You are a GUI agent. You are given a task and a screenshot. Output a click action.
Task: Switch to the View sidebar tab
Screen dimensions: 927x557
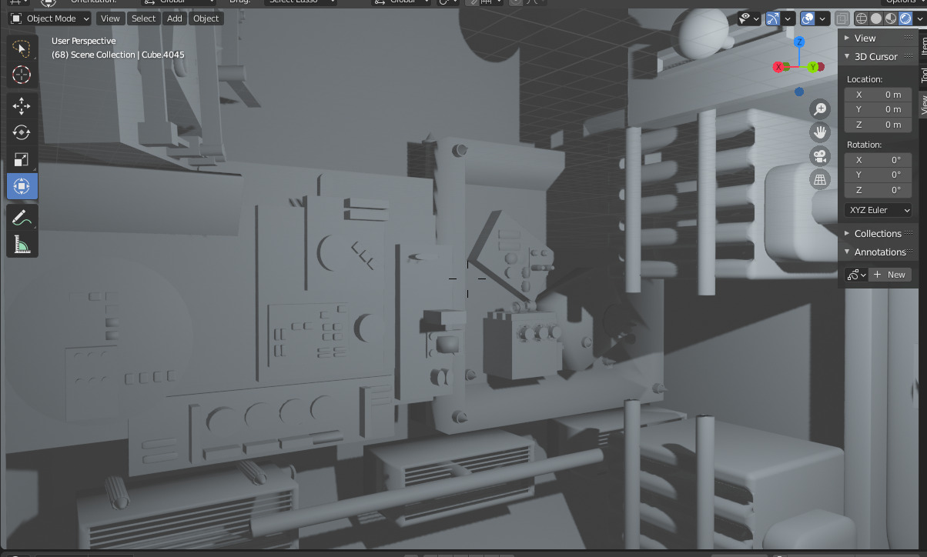[x=923, y=104]
